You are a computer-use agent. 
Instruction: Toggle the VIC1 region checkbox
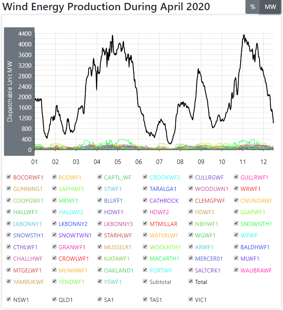click(x=191, y=299)
